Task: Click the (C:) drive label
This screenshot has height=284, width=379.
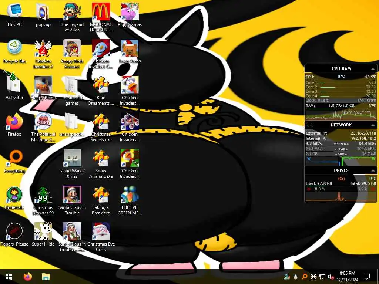Action: (341, 179)
